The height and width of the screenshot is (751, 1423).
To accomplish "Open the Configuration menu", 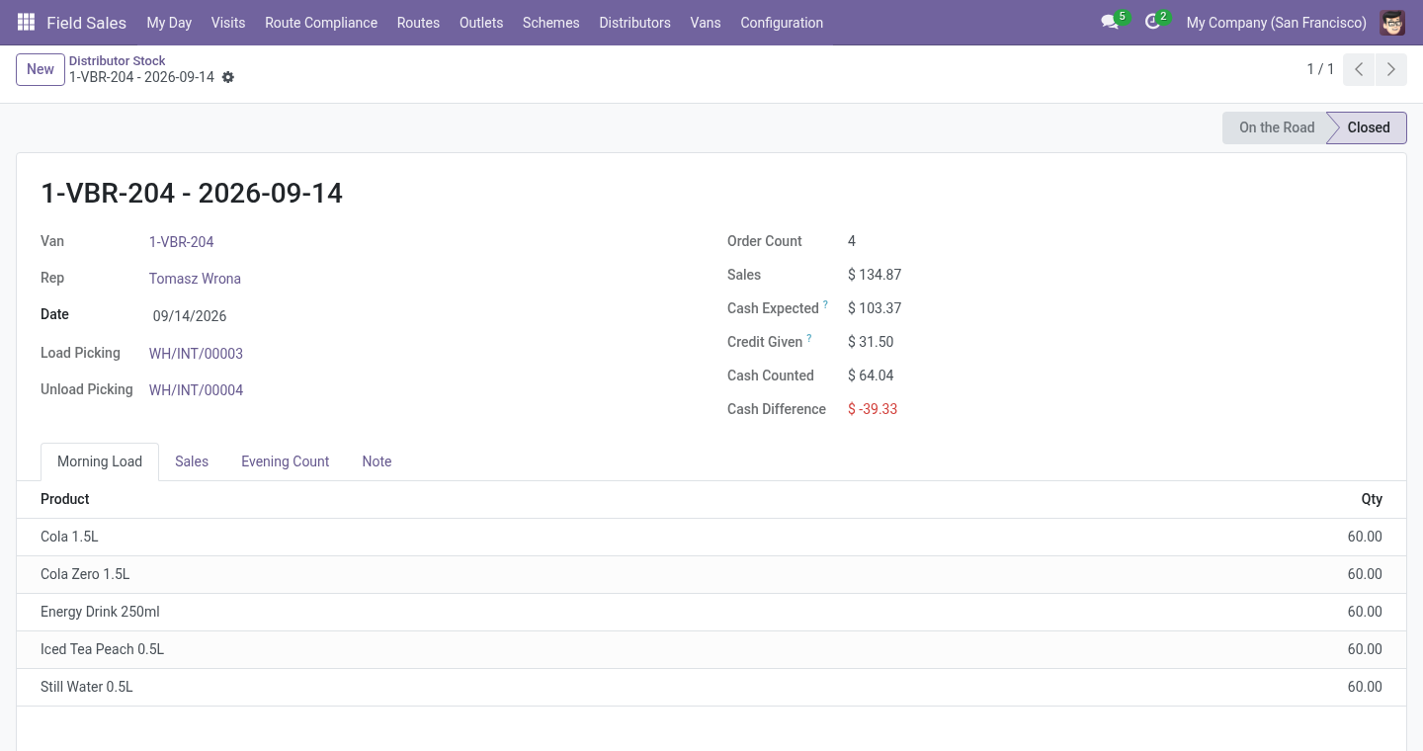I will (782, 22).
